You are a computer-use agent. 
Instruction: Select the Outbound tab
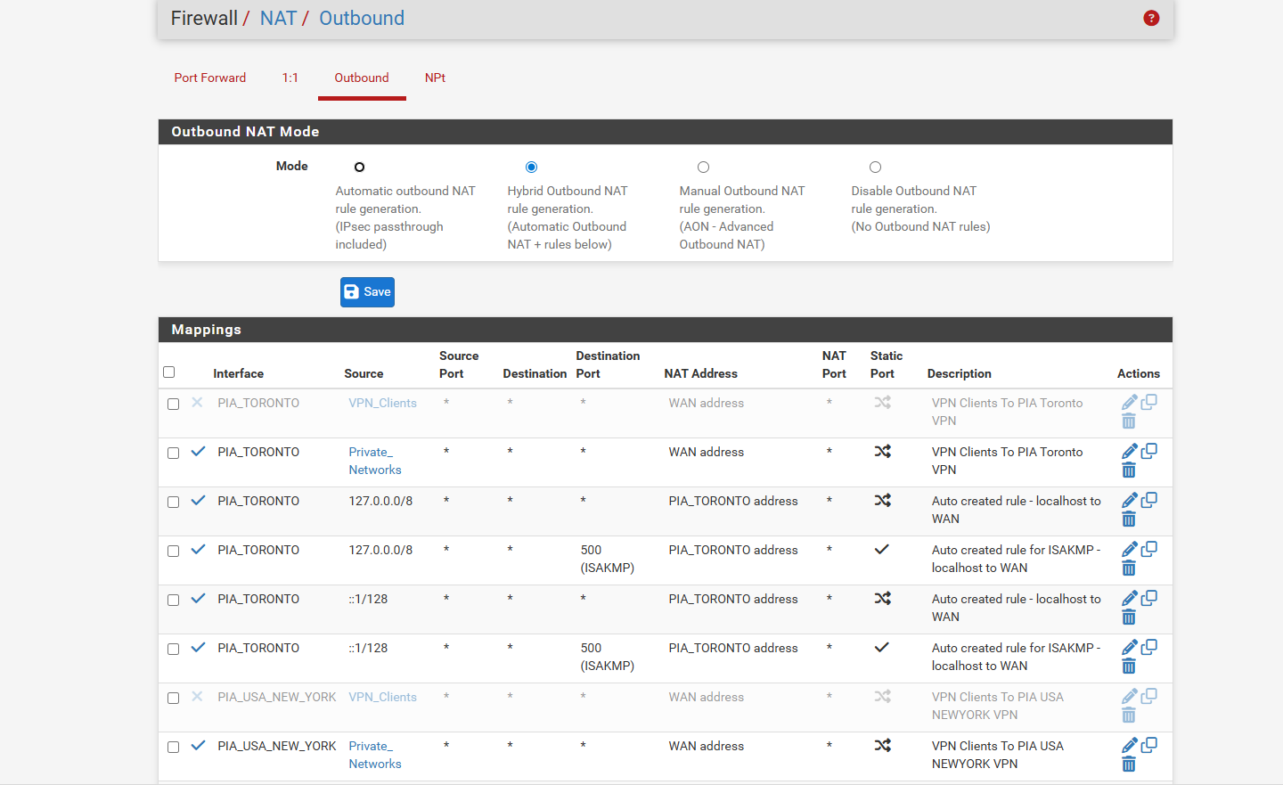[362, 78]
